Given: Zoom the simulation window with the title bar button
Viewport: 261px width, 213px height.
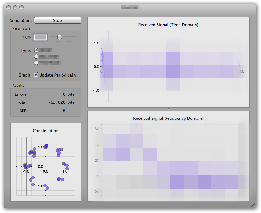Looking at the screenshot, I should [x=22, y=7].
